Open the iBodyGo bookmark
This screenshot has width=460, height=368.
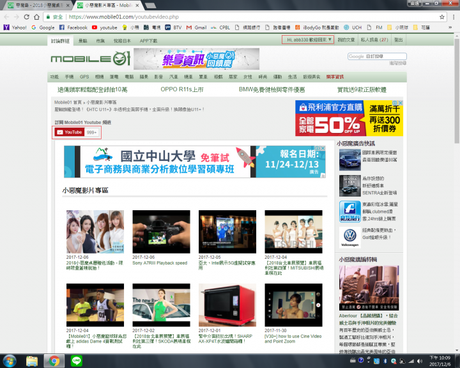(x=317, y=27)
